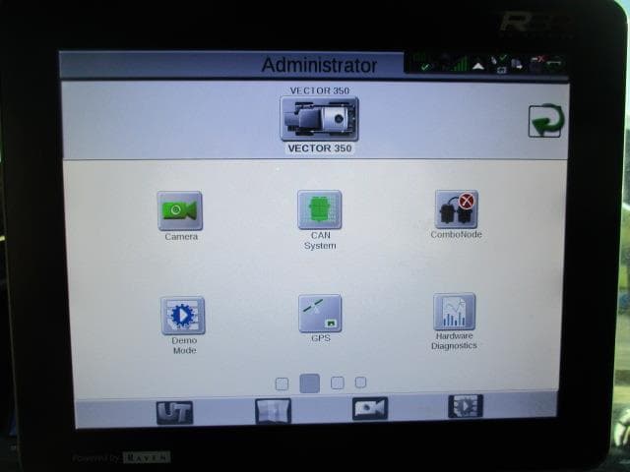Screen dimensions: 630x472
Task: Open the CAN System diagnostics icon
Action: [x=320, y=209]
